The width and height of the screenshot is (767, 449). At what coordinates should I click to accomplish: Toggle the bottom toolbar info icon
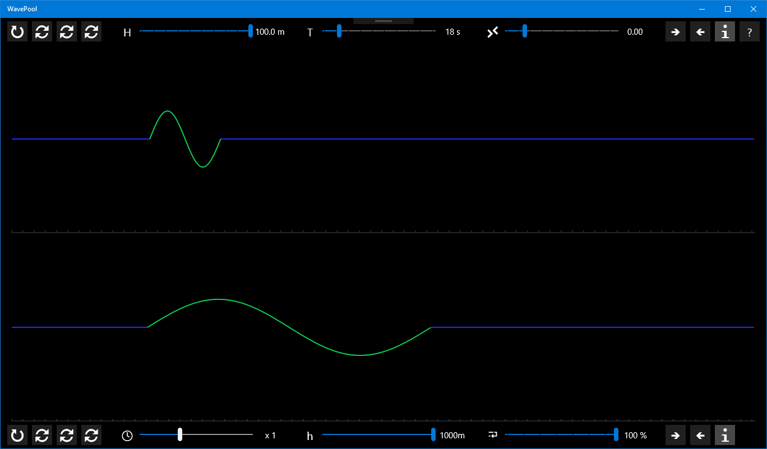(725, 435)
